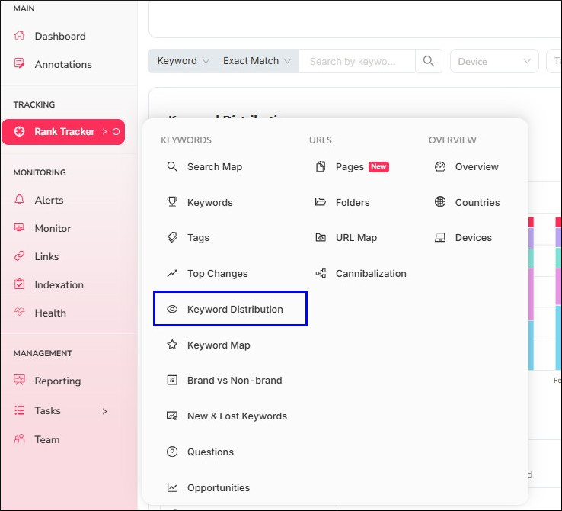Click the URL Map icon
The width and height of the screenshot is (562, 511).
point(321,237)
